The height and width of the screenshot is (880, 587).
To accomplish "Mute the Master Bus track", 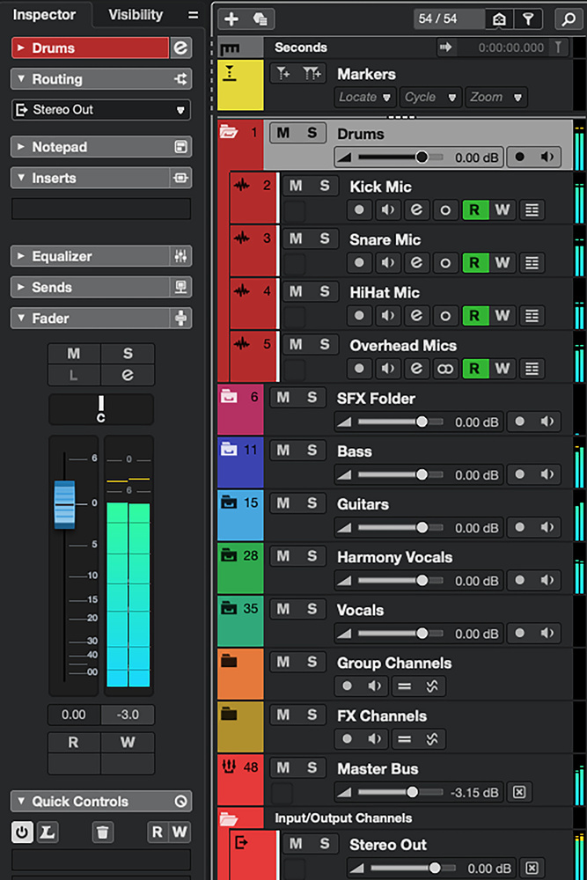I will point(283,767).
